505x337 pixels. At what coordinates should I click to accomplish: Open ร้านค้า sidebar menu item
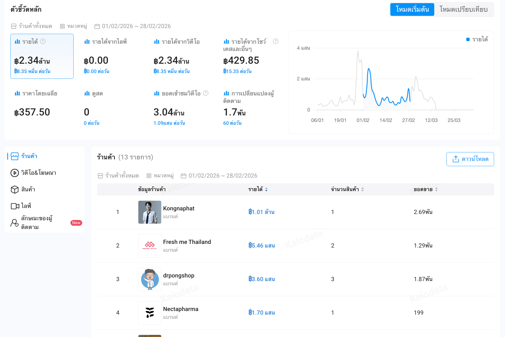click(x=45, y=156)
